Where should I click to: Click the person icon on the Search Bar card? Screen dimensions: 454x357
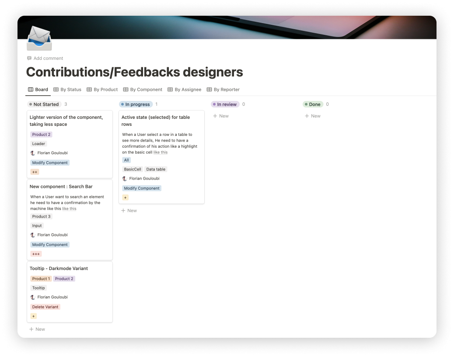point(32,235)
